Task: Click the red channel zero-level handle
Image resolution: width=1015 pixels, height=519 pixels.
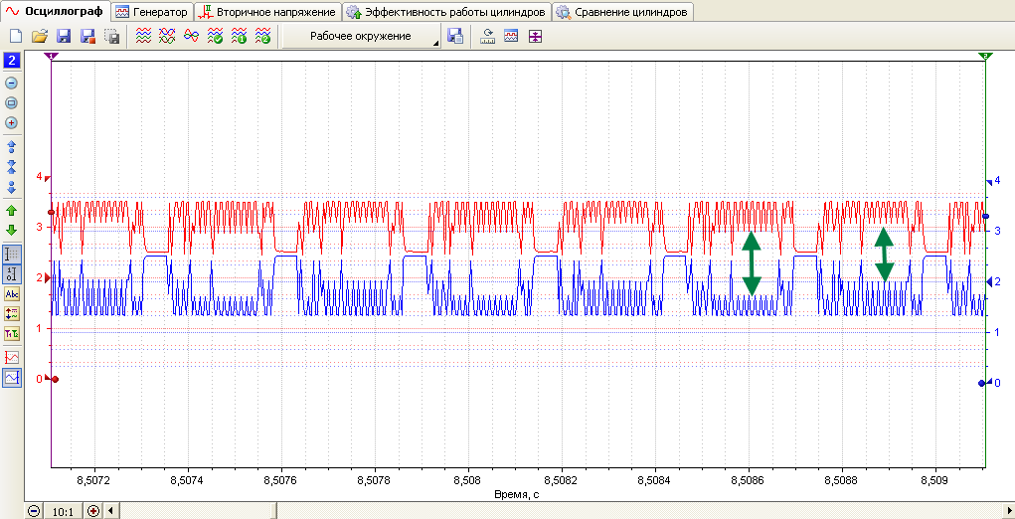Action: click(x=55, y=379)
